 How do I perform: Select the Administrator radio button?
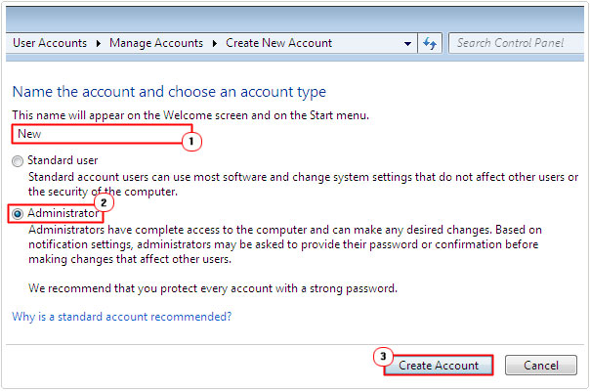click(18, 214)
